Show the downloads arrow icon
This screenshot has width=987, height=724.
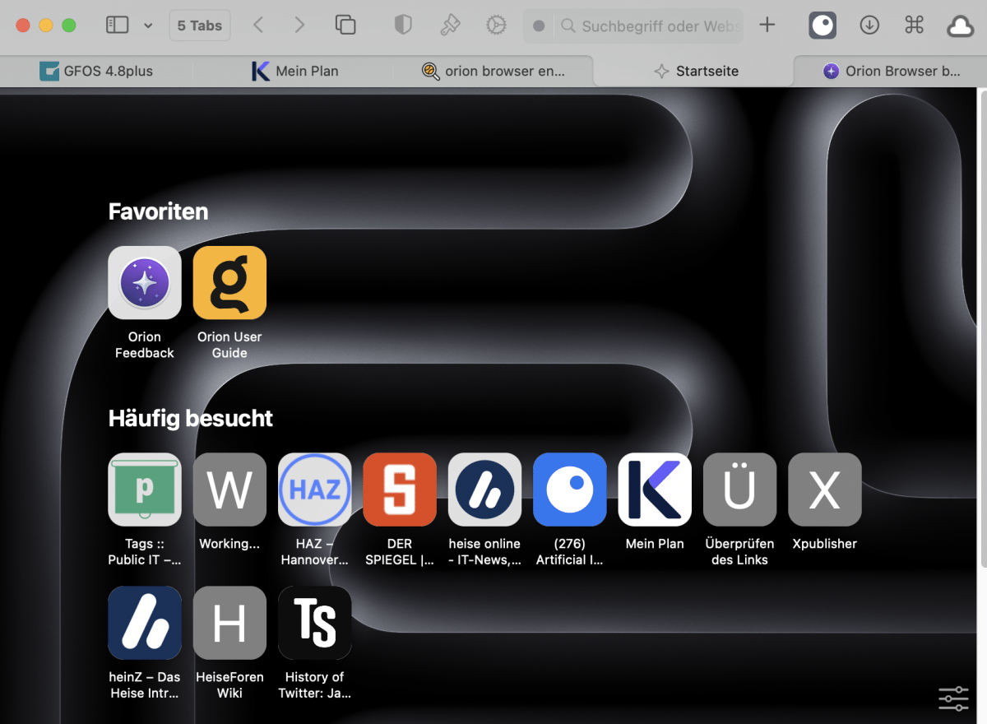click(x=869, y=26)
